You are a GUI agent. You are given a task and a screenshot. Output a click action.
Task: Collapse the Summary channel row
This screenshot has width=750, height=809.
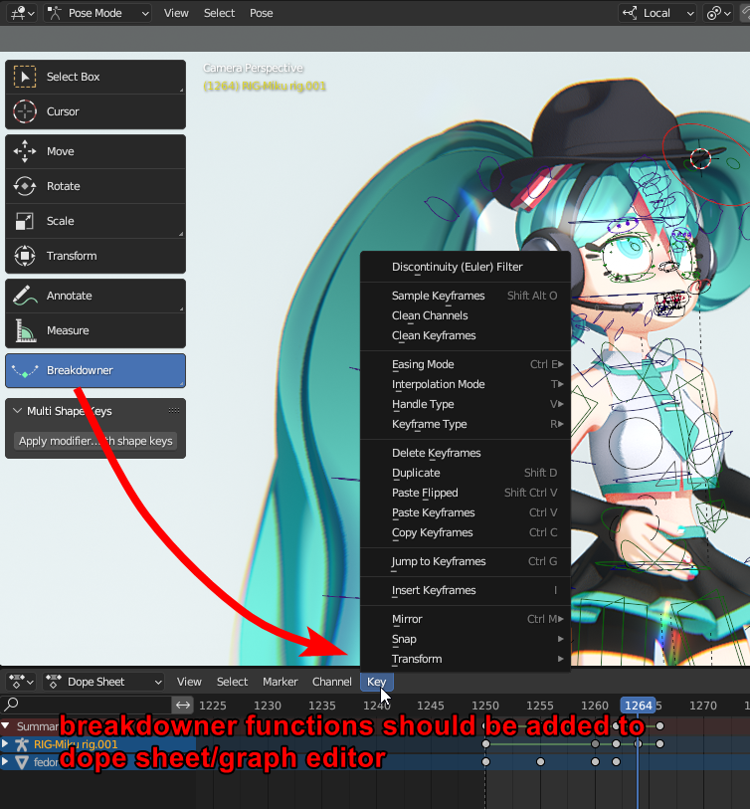pos(6,726)
